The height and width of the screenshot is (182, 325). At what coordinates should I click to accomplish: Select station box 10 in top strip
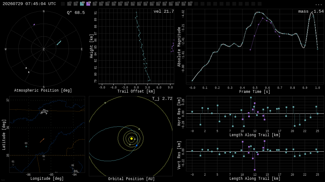point(126,4)
